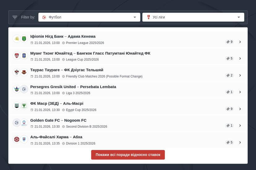Expand the Persegres Gresik United match arrow
Image resolution: width=256 pixels, height=170 pixels.
240,92
